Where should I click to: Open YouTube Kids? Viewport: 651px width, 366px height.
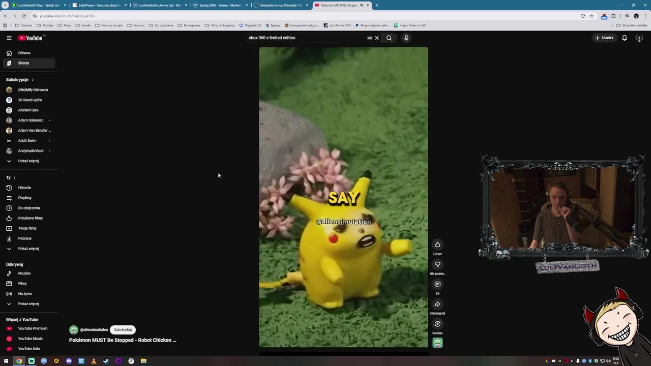(x=28, y=349)
